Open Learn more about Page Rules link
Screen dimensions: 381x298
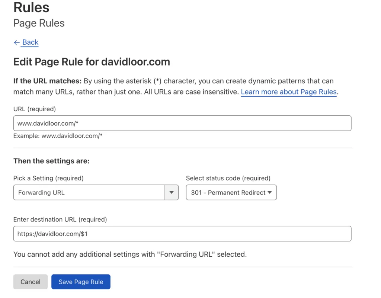point(289,92)
